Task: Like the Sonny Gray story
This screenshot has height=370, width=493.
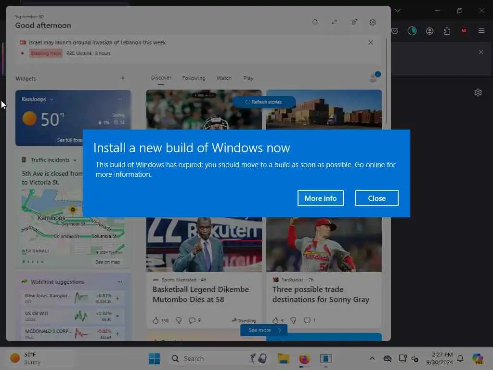Action: coord(275,320)
